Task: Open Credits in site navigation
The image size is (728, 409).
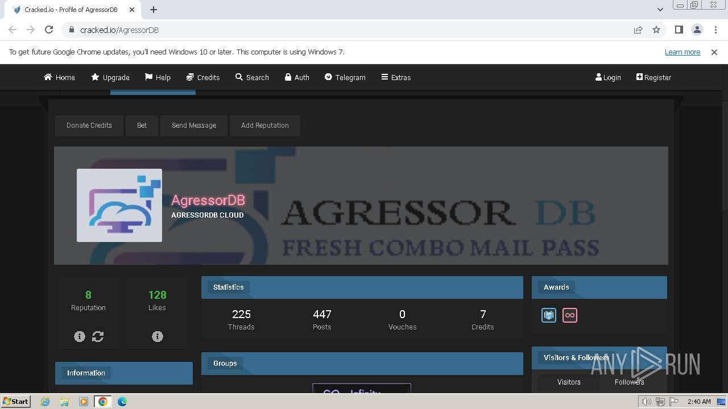Action: coord(203,77)
